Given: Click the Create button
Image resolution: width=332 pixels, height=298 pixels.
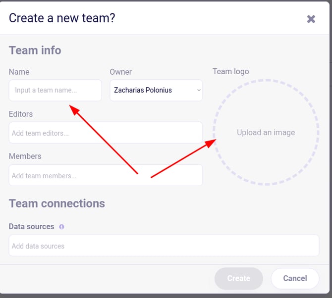Looking at the screenshot, I should click(239, 278).
